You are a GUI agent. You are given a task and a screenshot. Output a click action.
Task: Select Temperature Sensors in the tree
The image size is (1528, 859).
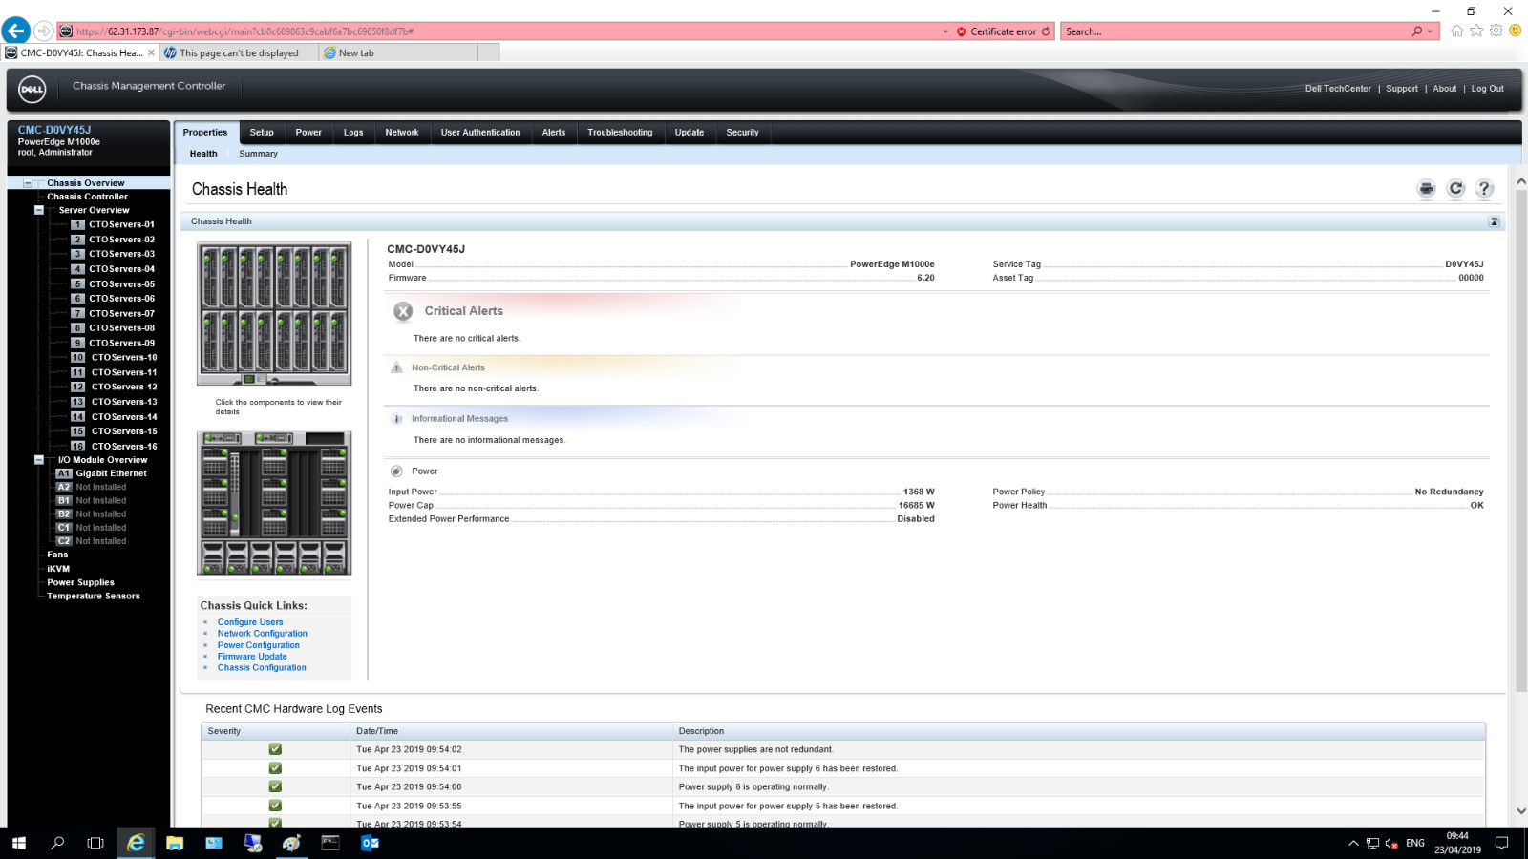click(94, 597)
